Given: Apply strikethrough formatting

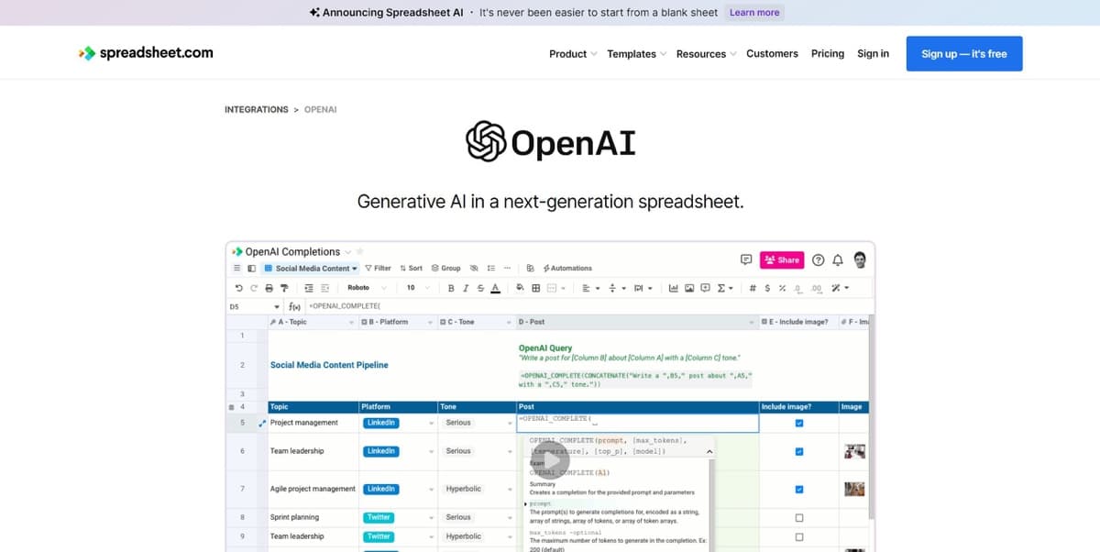Looking at the screenshot, I should pos(480,288).
